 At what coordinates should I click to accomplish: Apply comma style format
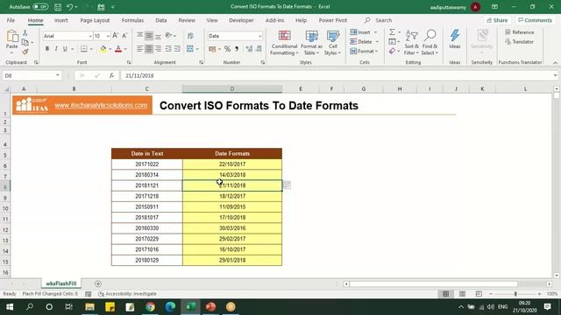237,49
